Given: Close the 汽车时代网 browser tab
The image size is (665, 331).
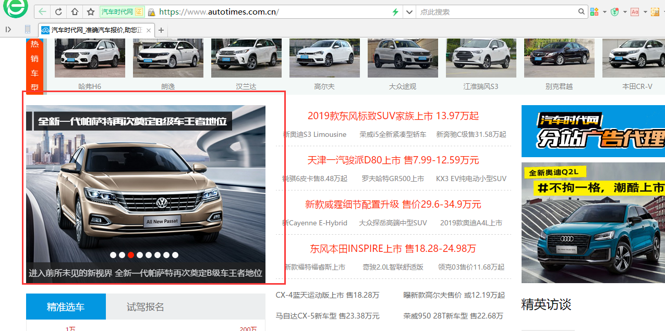Looking at the screenshot, I should (x=149, y=30).
